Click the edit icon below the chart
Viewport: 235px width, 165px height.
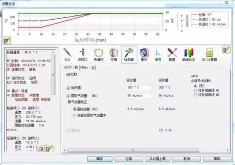point(7,41)
